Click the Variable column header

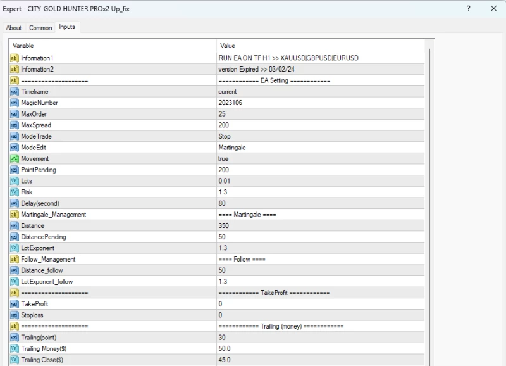112,46
